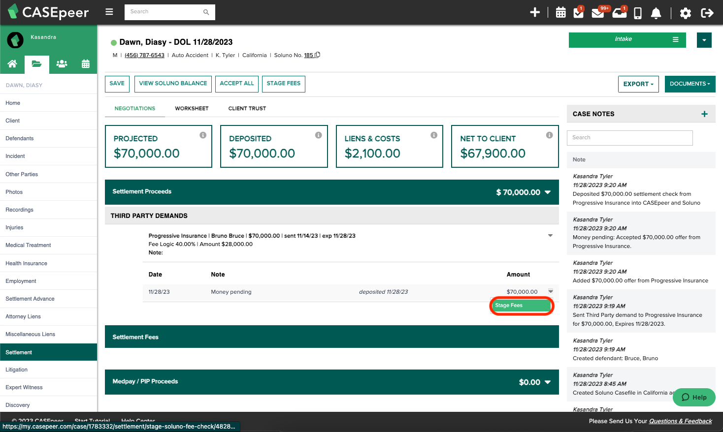Click the top Stage Fees button

[x=284, y=84]
